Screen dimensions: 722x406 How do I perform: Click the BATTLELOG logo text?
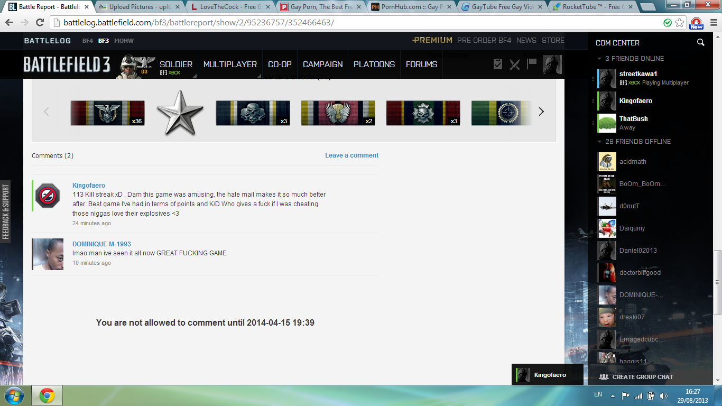[x=48, y=41]
